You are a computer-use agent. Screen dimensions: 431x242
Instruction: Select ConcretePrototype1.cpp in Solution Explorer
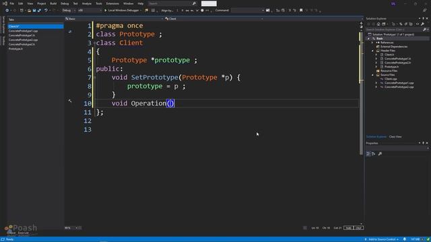[x=399, y=83]
